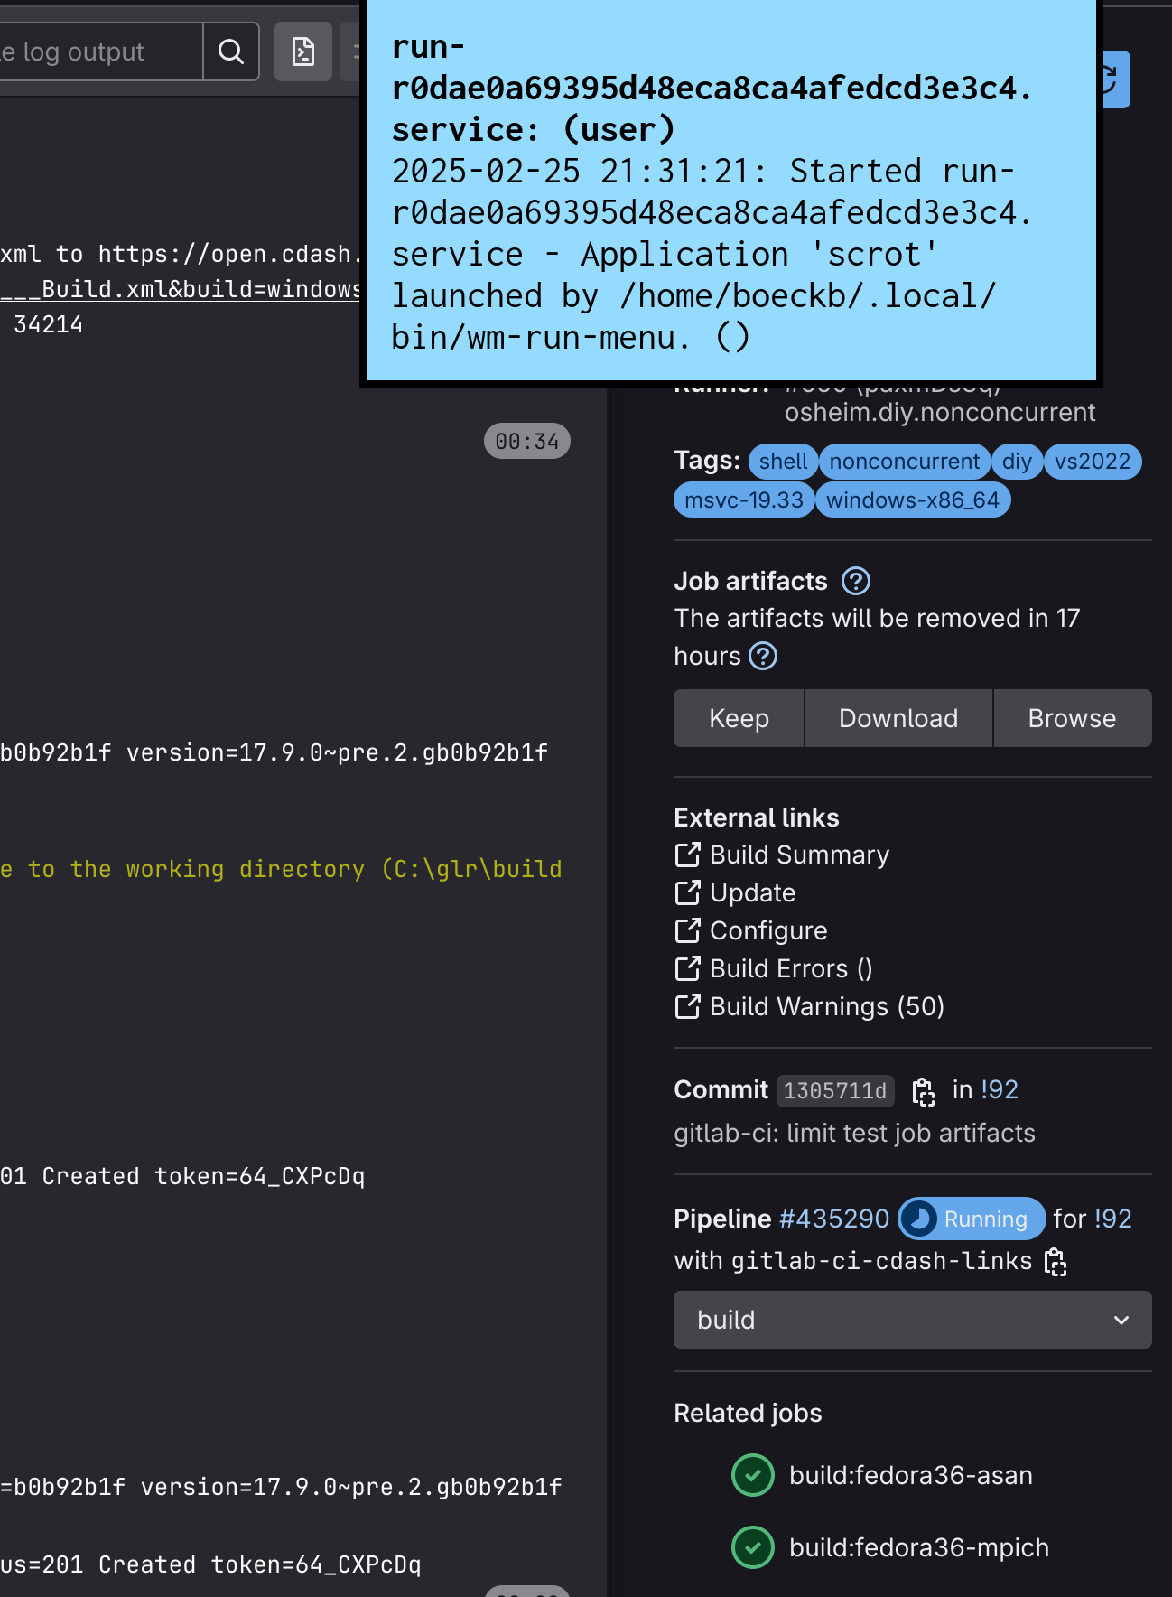Click the build:fedora36-asan passed status icon

(752, 1475)
